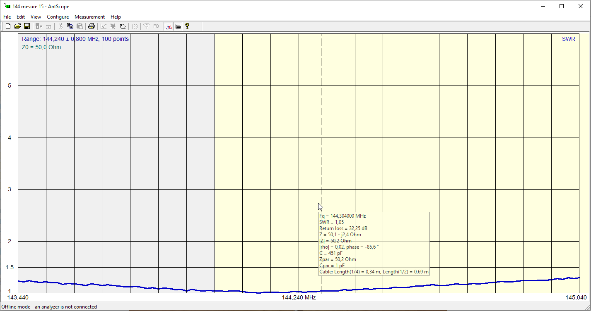Click the Fq = 144,304000 MHz tooltip line

(x=343, y=216)
